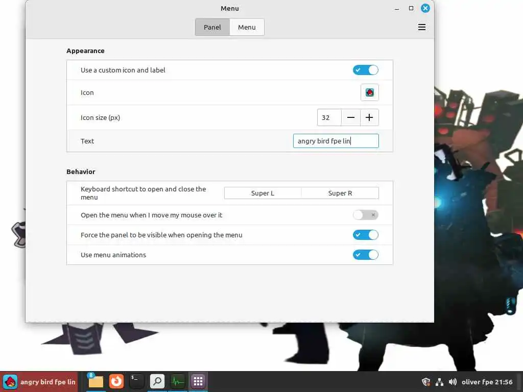Screen dimensions: 523x392
Task: Click the Keyboard shortcut to open menu label
Action: tap(144, 193)
